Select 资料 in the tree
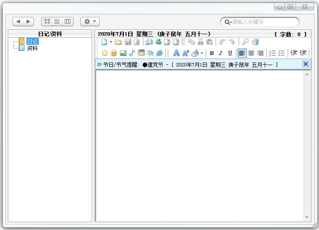Screen dimensions: 319x230 tap(32, 48)
